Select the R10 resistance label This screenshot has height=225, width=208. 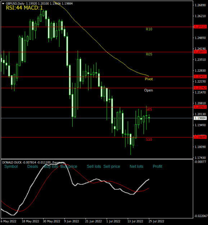coord(149,29)
